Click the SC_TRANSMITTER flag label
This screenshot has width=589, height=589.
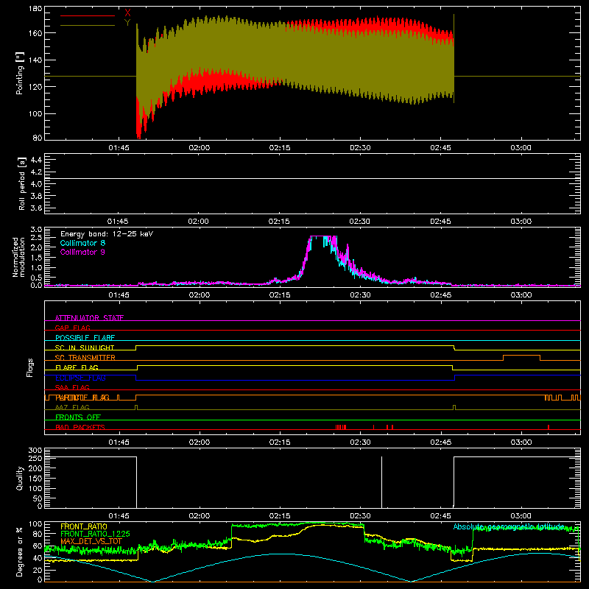click(x=85, y=357)
